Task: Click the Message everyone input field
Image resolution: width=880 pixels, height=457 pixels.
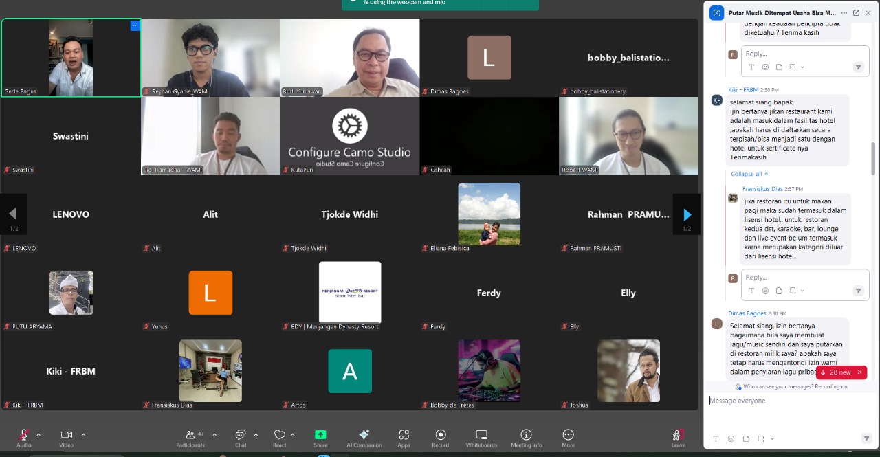Action: coord(784,401)
